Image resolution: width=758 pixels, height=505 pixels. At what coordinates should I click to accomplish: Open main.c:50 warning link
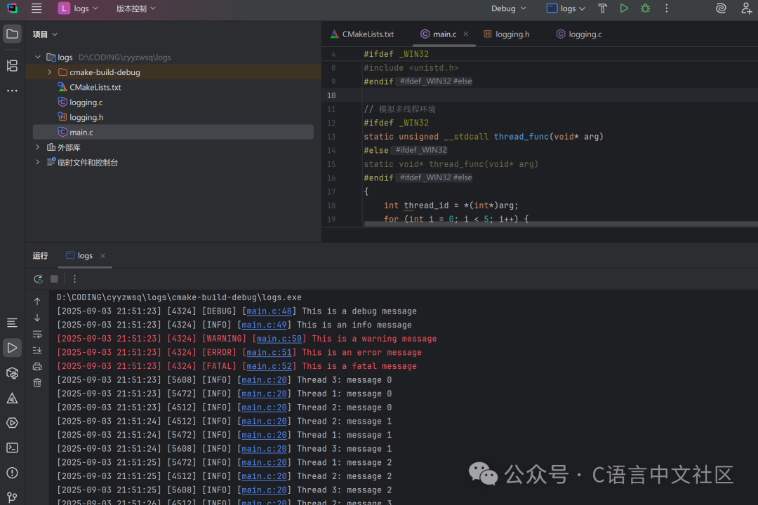click(x=279, y=339)
